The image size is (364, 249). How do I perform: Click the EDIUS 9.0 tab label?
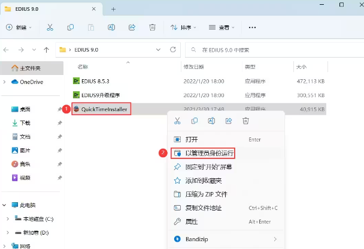pos(27,9)
